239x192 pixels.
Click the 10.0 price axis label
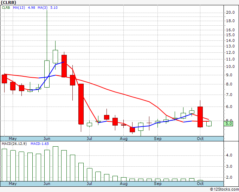230,67
